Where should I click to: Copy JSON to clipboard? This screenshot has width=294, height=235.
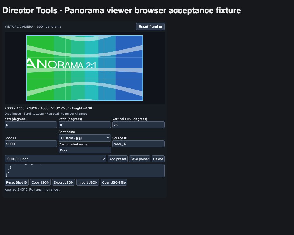[40, 182]
